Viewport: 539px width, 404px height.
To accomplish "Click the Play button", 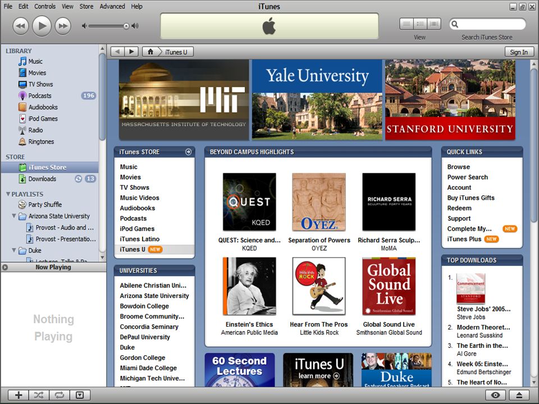I will point(42,26).
